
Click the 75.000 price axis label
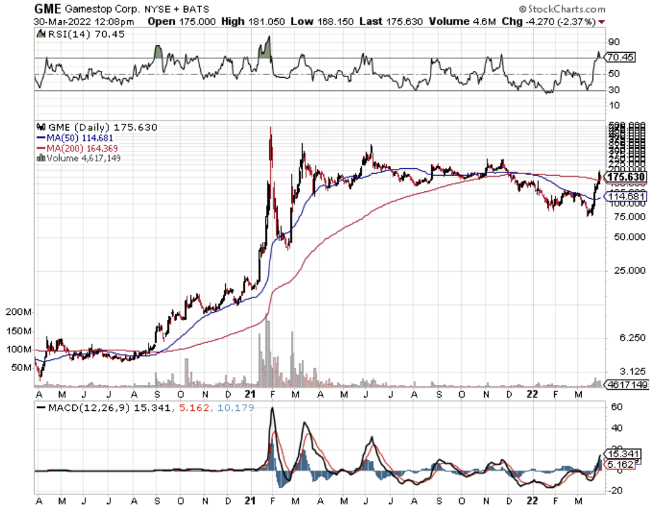click(x=630, y=216)
